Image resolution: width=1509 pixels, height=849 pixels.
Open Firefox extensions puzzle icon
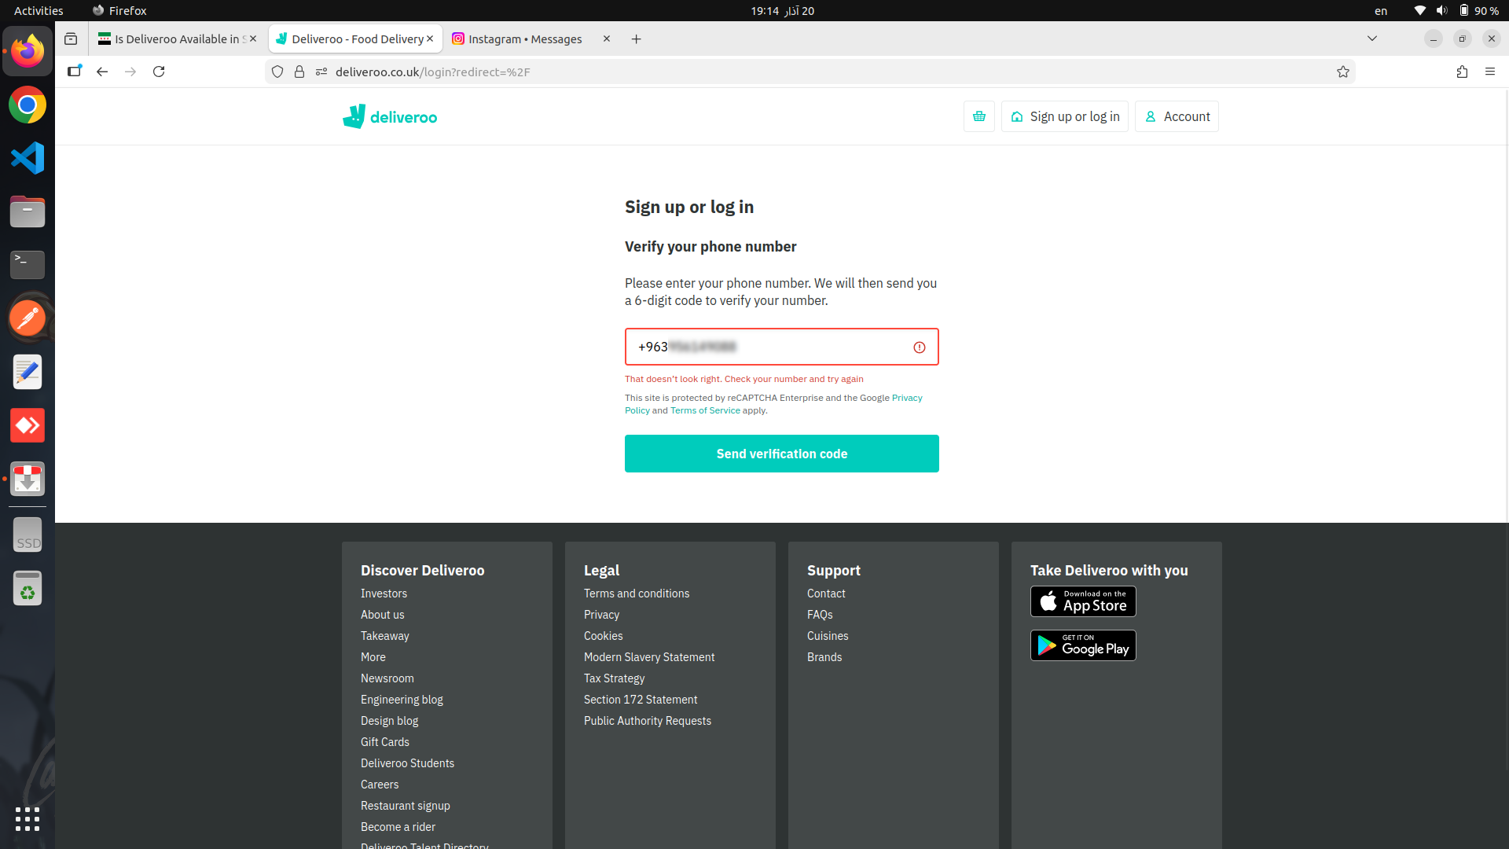point(1462,72)
